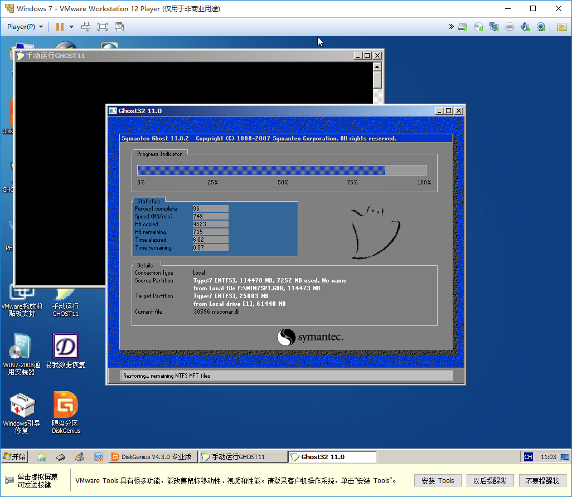Click the 安装 Tools button
The height and width of the screenshot is (497, 572).
438,481
